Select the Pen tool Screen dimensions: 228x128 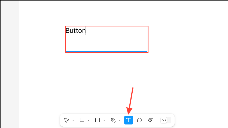click(x=113, y=120)
